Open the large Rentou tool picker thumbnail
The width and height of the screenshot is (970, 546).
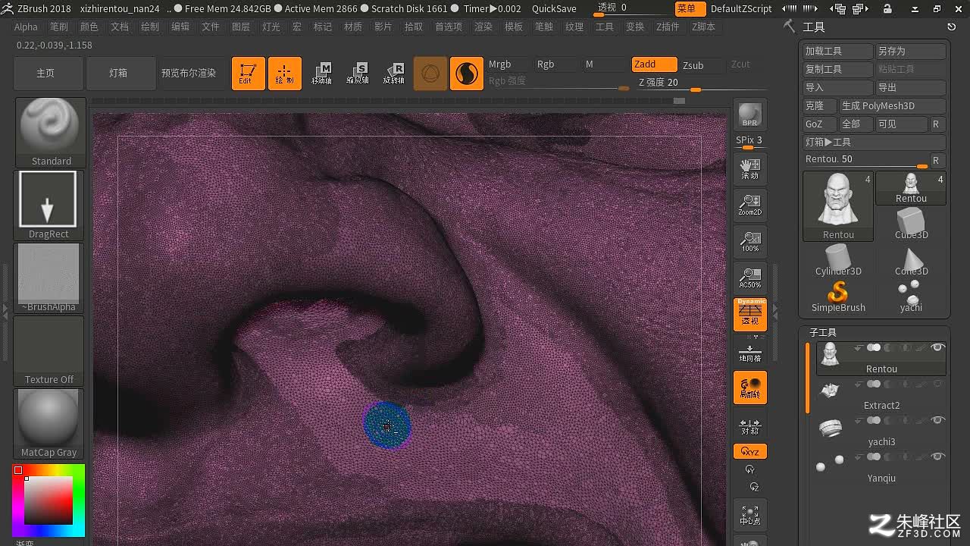click(838, 206)
